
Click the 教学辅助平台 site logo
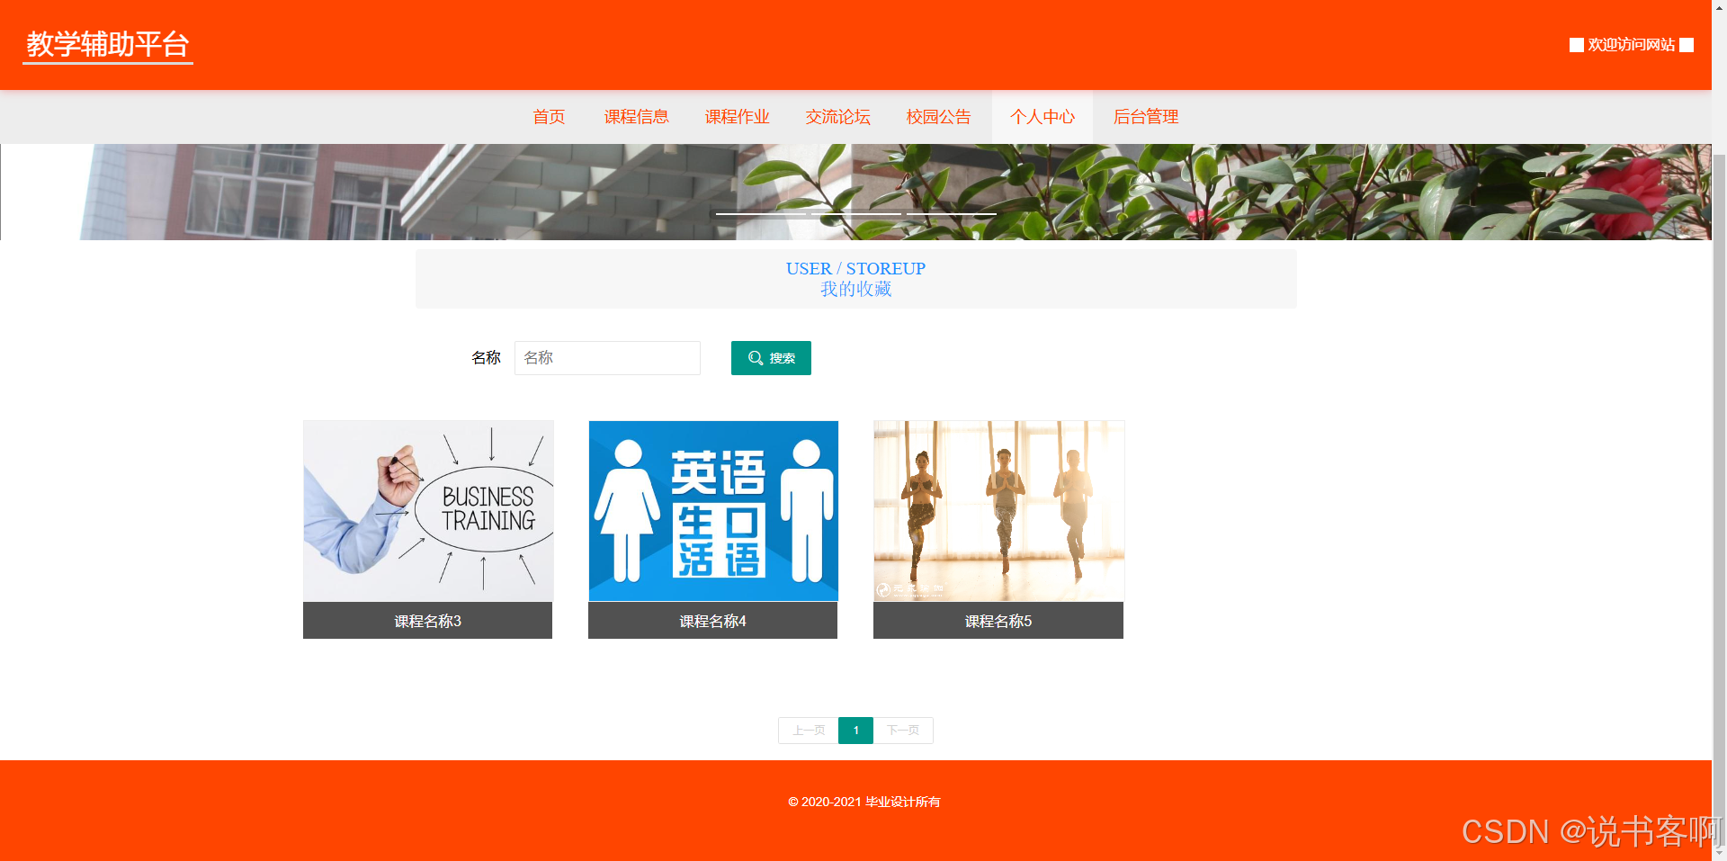pyautogui.click(x=108, y=44)
